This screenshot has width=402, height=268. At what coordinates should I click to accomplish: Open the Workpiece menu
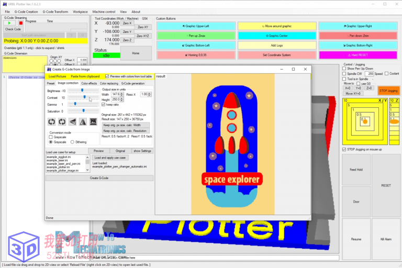click(80, 12)
